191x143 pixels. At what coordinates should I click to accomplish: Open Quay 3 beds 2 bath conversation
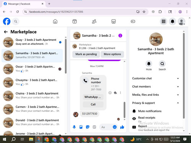pos(32,42)
